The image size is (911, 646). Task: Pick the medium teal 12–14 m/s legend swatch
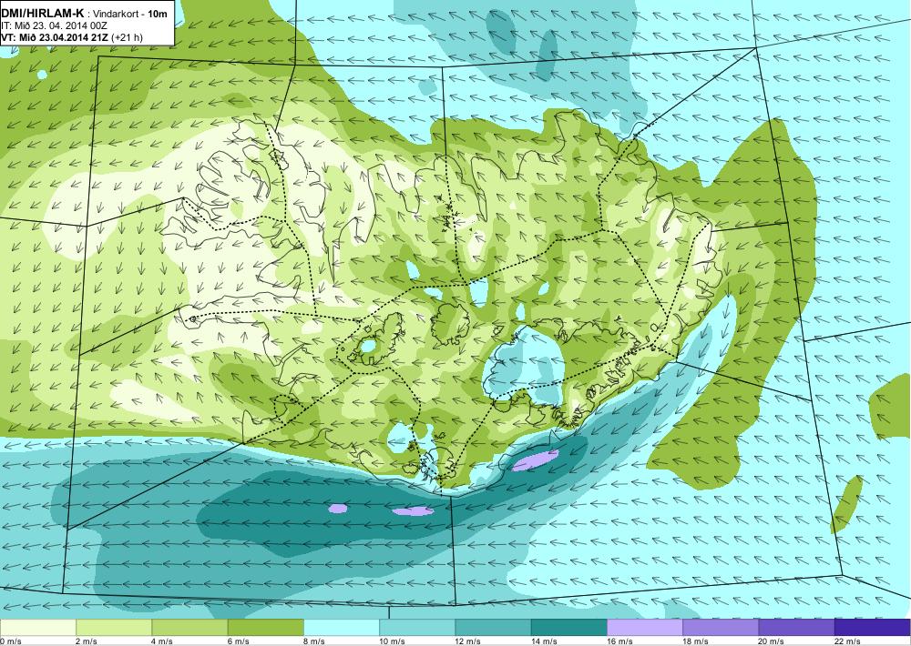pyautogui.click(x=493, y=628)
